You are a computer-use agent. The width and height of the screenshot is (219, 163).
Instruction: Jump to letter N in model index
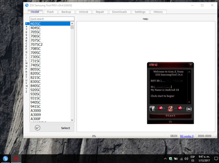(x=26, y=66)
